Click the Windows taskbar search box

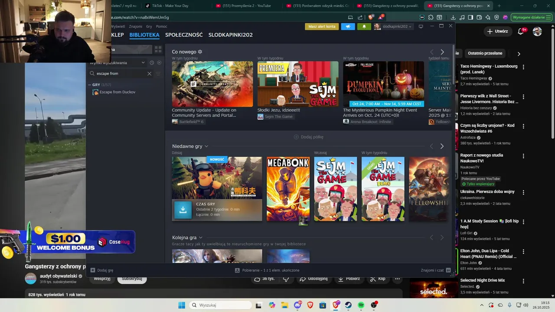pos(220,305)
